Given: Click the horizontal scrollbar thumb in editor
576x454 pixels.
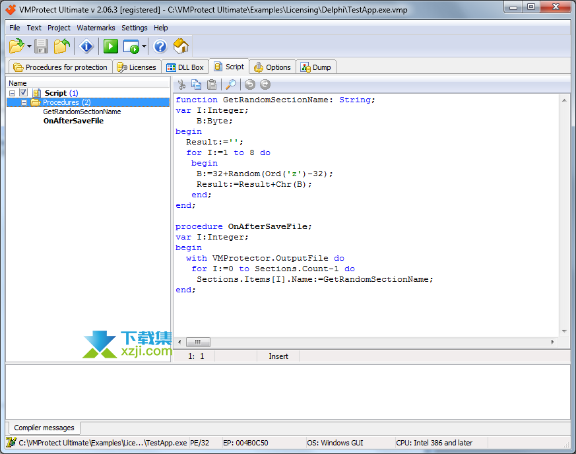Looking at the screenshot, I should [x=198, y=342].
